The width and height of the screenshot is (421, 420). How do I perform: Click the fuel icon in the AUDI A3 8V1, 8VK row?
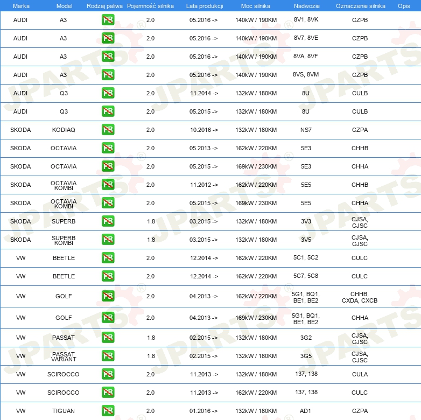(x=108, y=20)
